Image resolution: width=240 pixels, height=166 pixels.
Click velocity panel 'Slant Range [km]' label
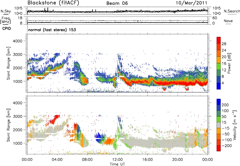point(8,125)
